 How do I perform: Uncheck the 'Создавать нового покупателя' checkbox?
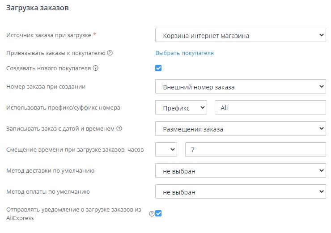158,68
